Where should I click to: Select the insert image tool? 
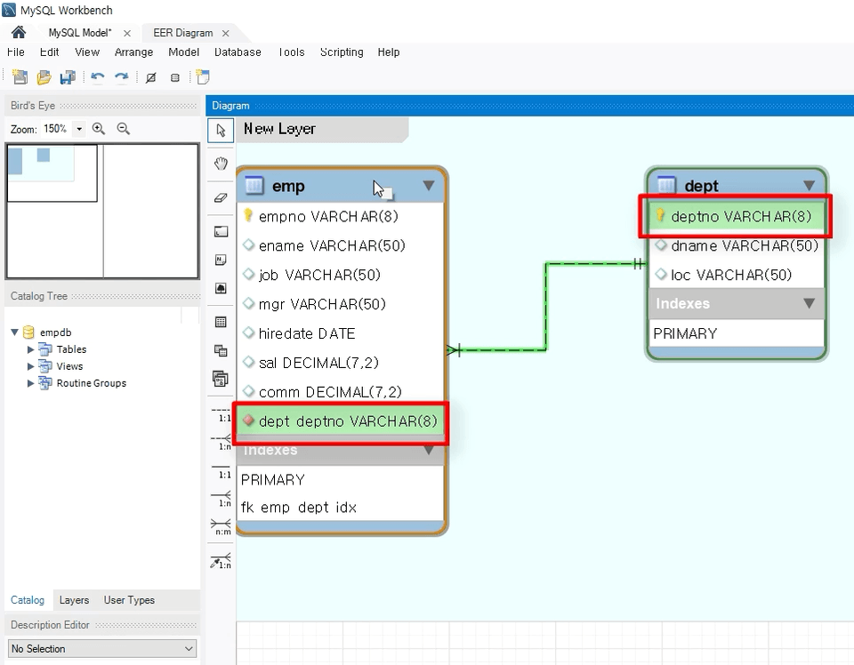pyautogui.click(x=221, y=288)
